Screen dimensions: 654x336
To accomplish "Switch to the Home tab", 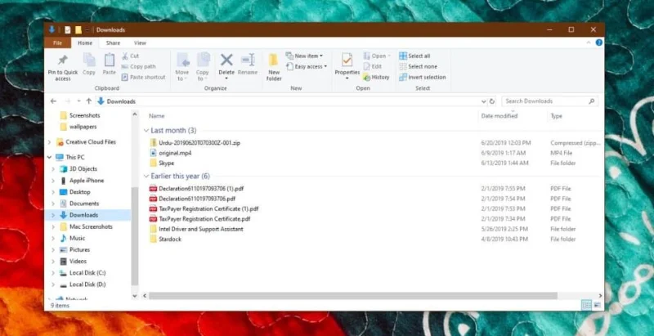I will 85,43.
